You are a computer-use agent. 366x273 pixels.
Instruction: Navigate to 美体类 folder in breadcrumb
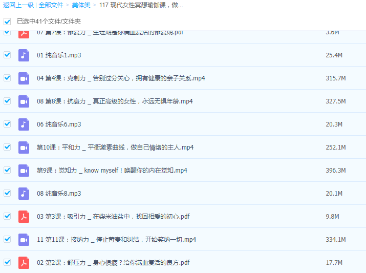[x=81, y=5]
